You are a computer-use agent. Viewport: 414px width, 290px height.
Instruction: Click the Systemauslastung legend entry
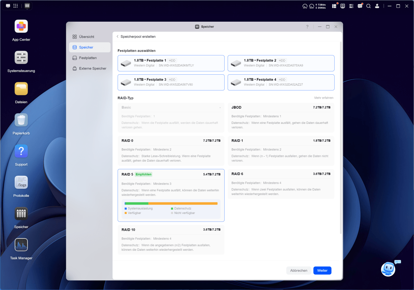point(139,208)
